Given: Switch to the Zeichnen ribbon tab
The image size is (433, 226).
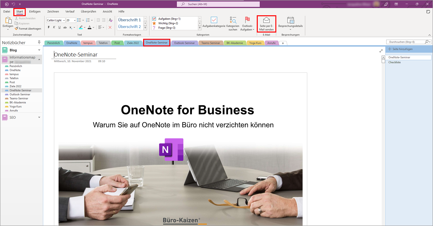Looking at the screenshot, I should [x=53, y=12].
